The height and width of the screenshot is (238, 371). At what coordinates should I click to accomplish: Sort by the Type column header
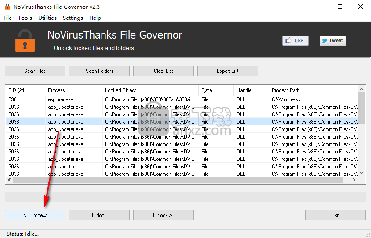[x=216, y=90]
